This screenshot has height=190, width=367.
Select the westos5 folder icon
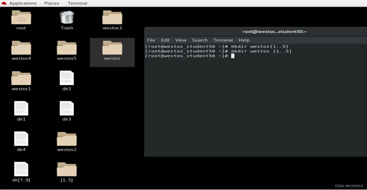point(67,48)
